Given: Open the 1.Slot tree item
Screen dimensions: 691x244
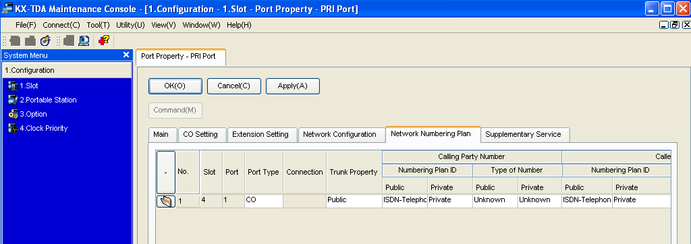Looking at the screenshot, I should tap(28, 86).
